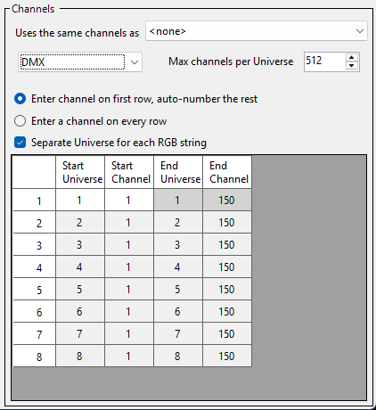Click the End Channel column header
Viewport: 376px width, 410px height.
[227, 172]
